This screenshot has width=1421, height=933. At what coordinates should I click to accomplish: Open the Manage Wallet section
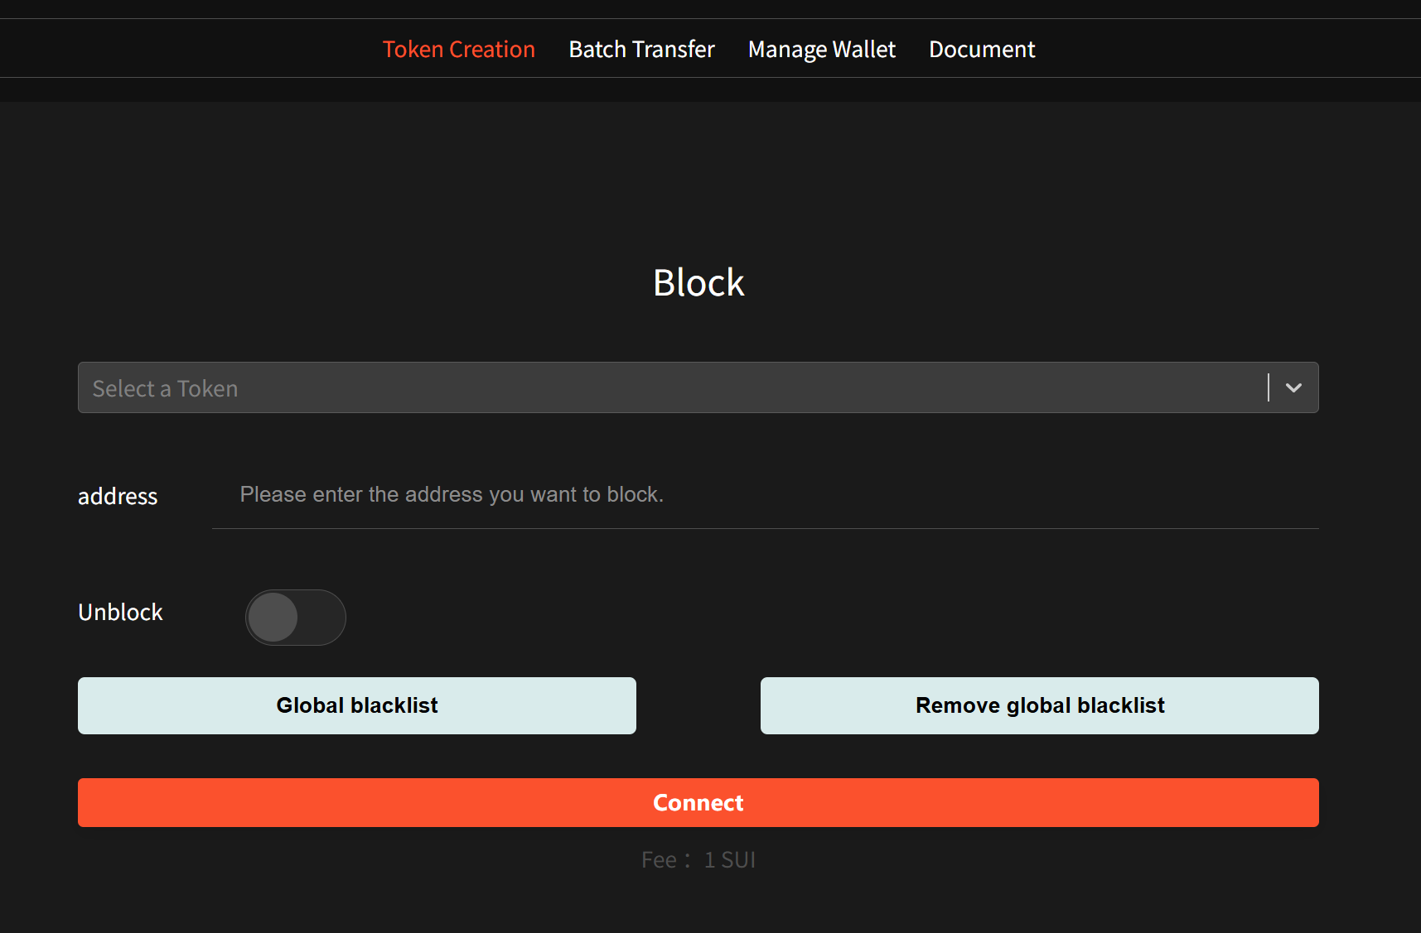[x=821, y=49]
